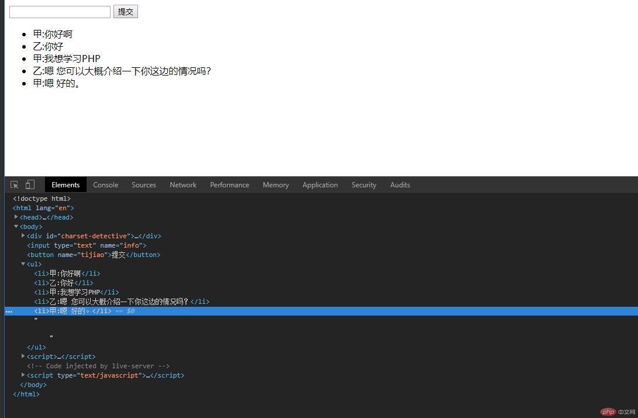The height and width of the screenshot is (418, 638).
Task: Select the li node 甲:我想学习PHP
Action: (x=77, y=292)
